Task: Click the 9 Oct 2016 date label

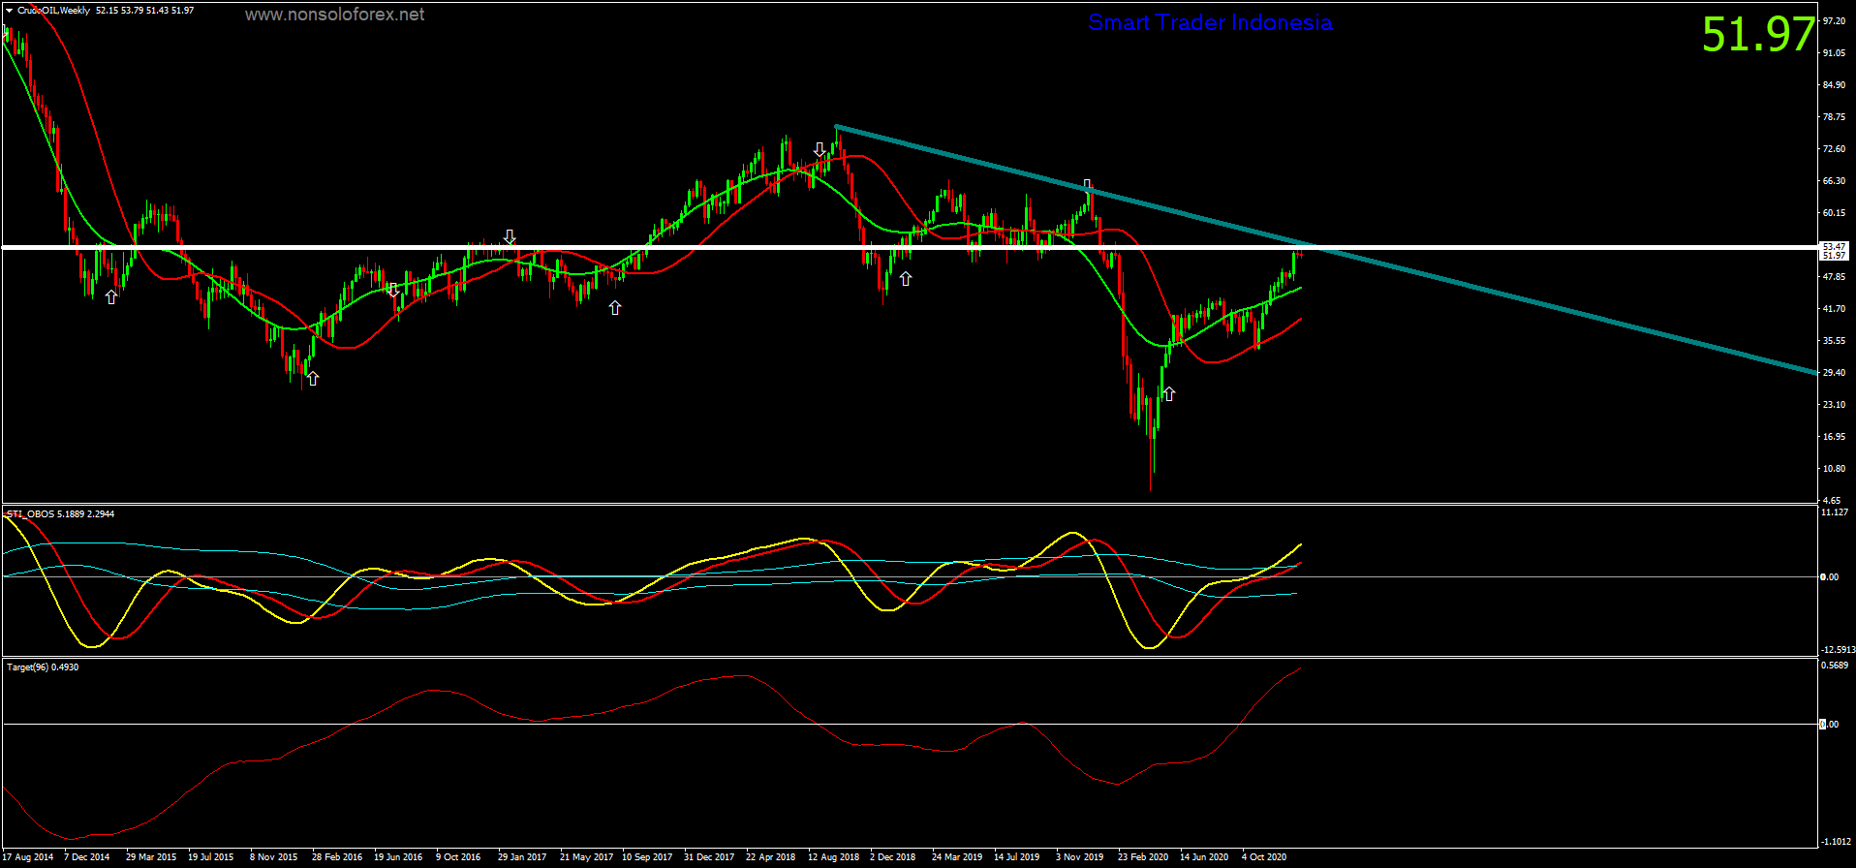Action: click(x=458, y=857)
